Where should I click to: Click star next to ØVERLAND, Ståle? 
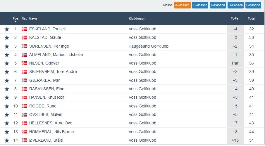click(7, 140)
